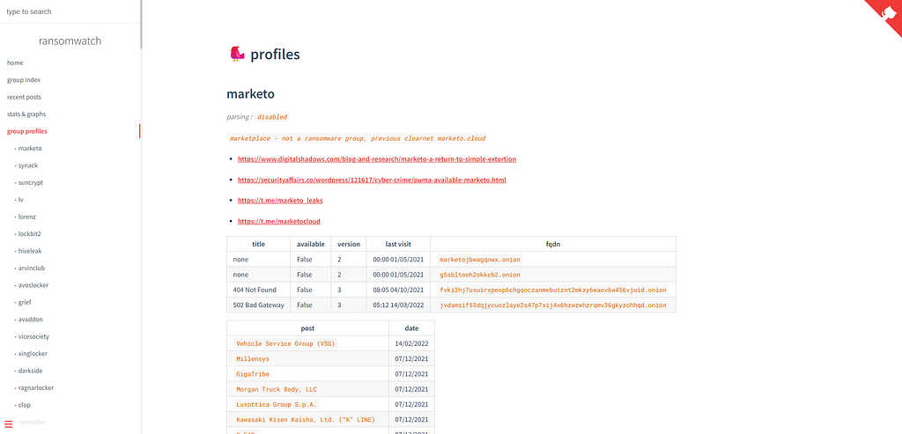Click 'Millensys' post entry
This screenshot has height=434, width=902.
click(x=253, y=358)
